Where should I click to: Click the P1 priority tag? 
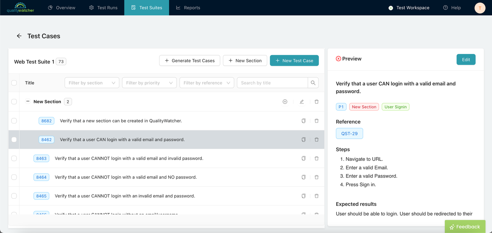341,107
